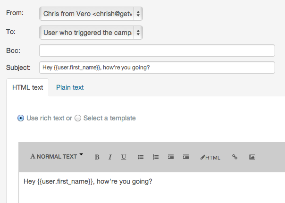The width and height of the screenshot is (285, 203).
Task: Expand the Normal Text style dropdown
Action: pos(57,157)
